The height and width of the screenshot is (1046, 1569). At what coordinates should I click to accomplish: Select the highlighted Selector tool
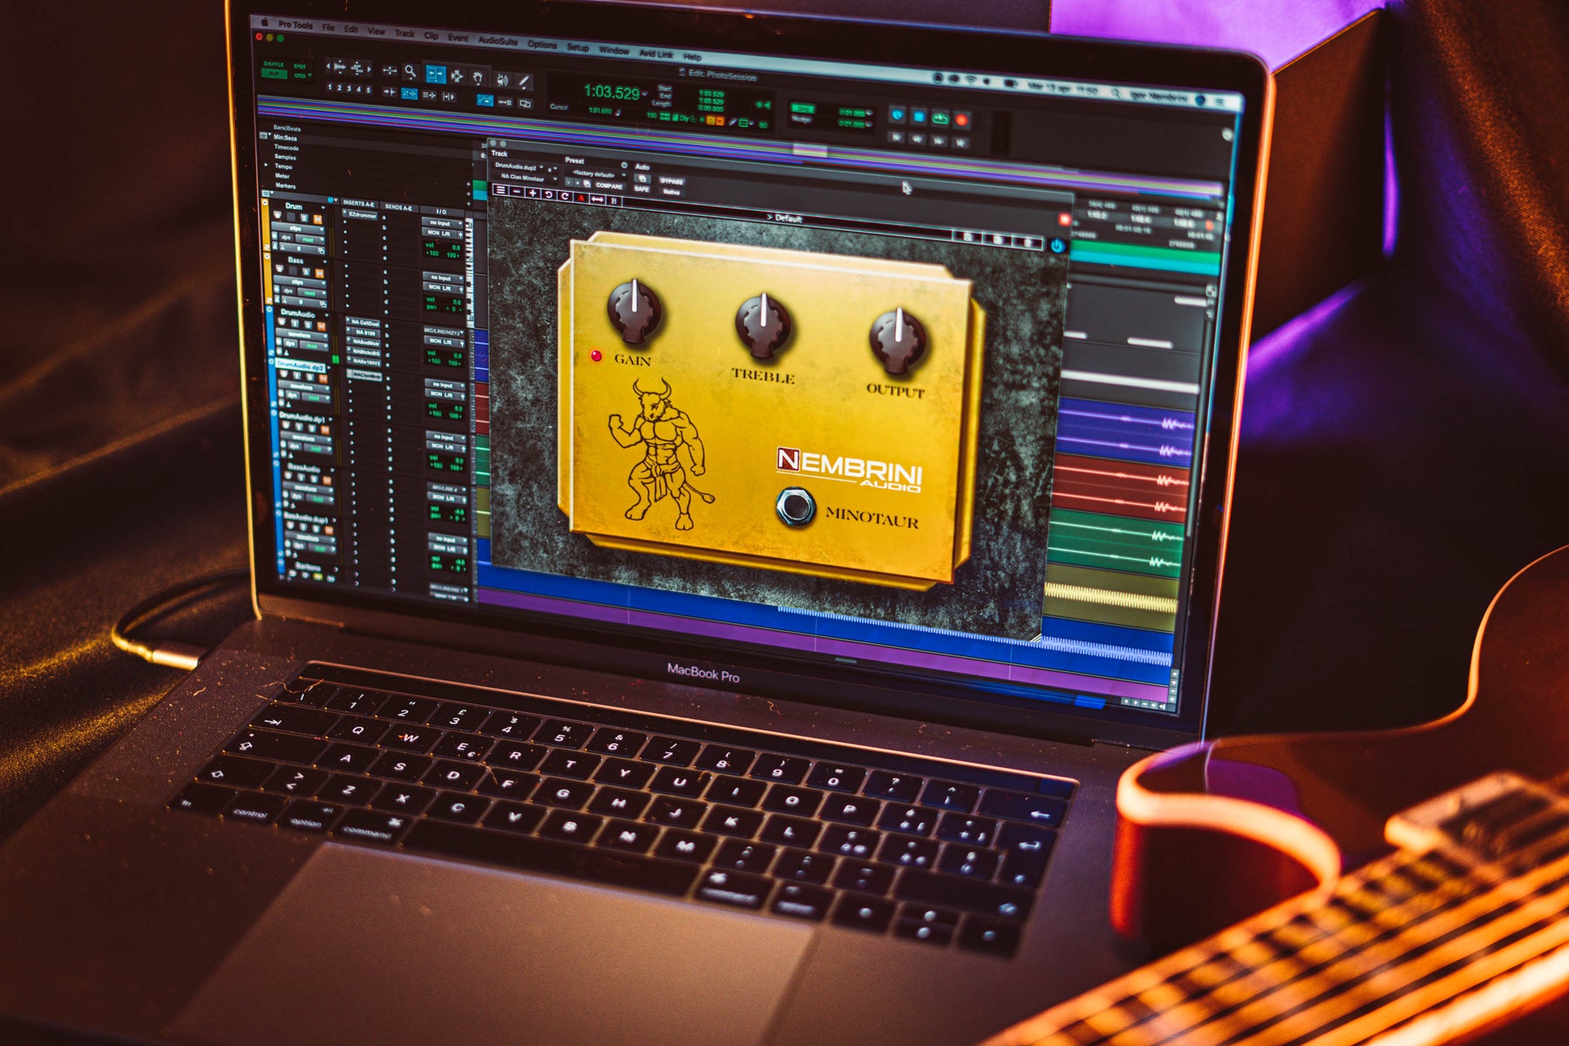click(x=434, y=75)
